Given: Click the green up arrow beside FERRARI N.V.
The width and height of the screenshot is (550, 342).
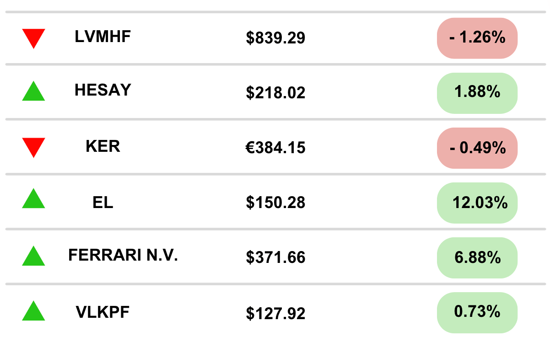Looking at the screenshot, I should pyautogui.click(x=33, y=256).
